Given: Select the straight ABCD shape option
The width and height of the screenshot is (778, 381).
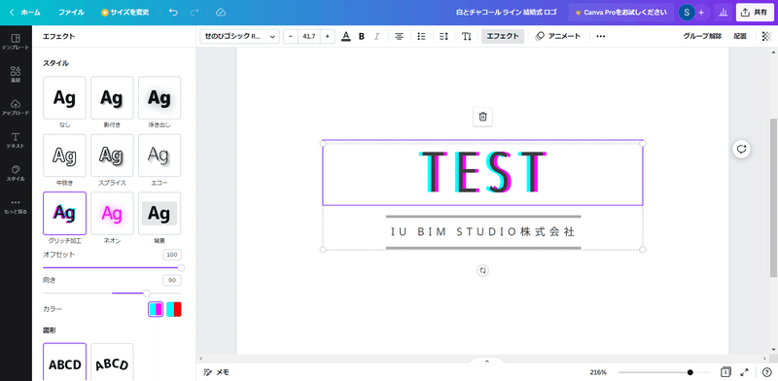Looking at the screenshot, I should pos(64,363).
